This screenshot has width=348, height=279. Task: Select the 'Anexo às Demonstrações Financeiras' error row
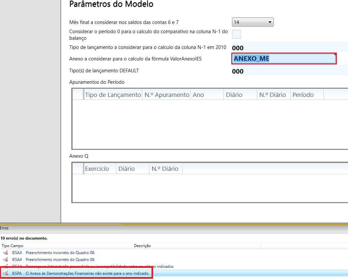[x=87, y=273]
